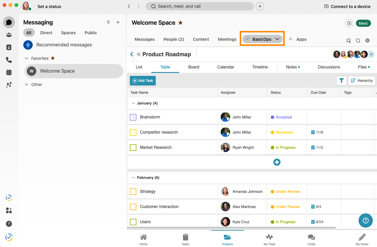The image size is (377, 247).
Task: Open the Contacts icon in the left sidebar
Action: coord(9,47)
